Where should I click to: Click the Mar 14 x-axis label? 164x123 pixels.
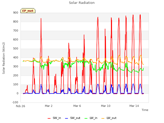134,106
